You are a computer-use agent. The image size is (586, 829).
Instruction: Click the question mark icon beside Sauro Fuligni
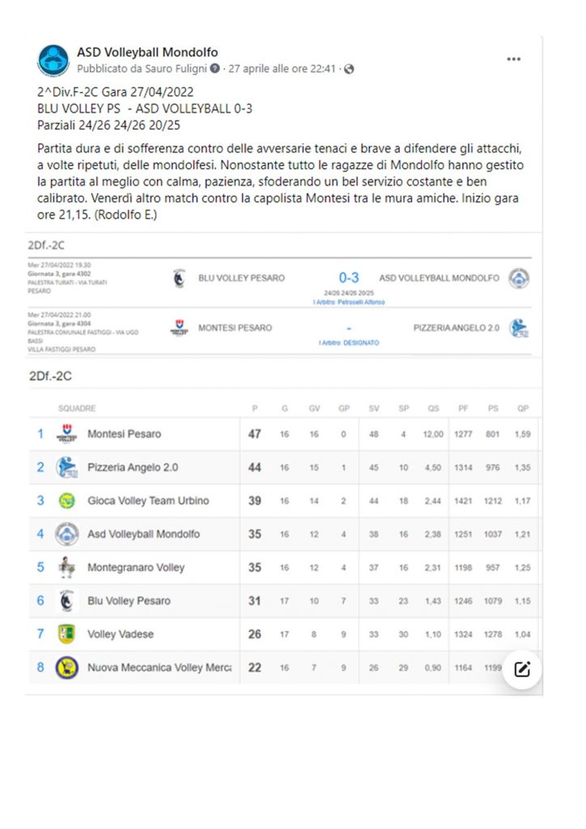tap(214, 69)
